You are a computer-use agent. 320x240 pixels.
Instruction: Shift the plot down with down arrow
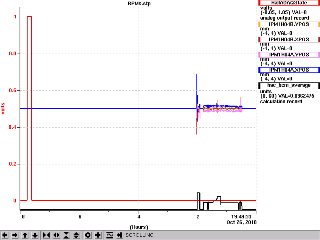point(35,235)
